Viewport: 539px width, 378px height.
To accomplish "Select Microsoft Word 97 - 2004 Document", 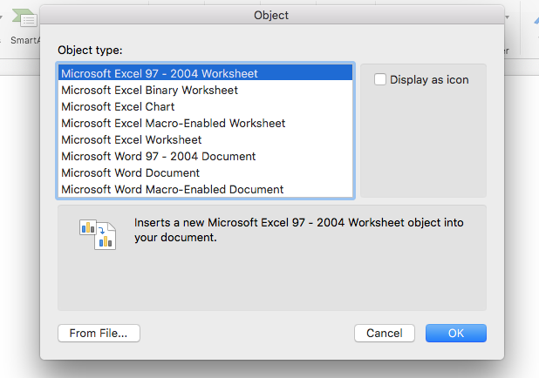I will [205, 156].
